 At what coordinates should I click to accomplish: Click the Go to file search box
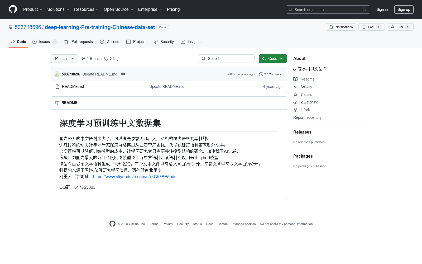[226, 59]
